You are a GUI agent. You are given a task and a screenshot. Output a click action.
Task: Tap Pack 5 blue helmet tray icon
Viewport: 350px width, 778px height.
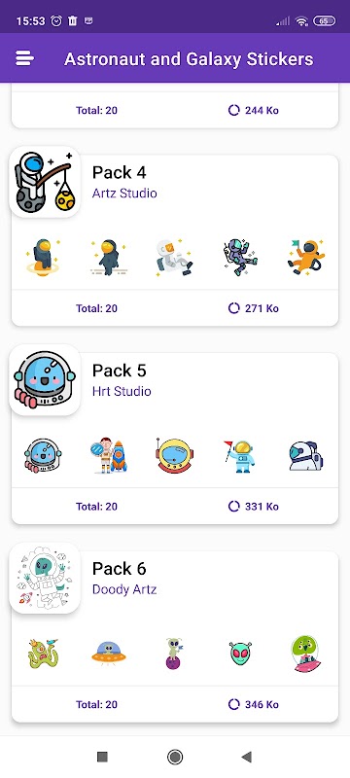[x=45, y=379]
